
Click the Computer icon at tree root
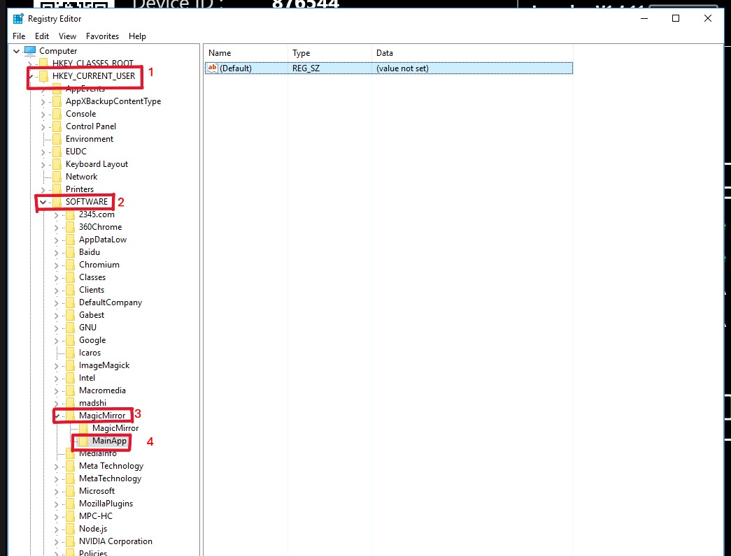(x=29, y=51)
